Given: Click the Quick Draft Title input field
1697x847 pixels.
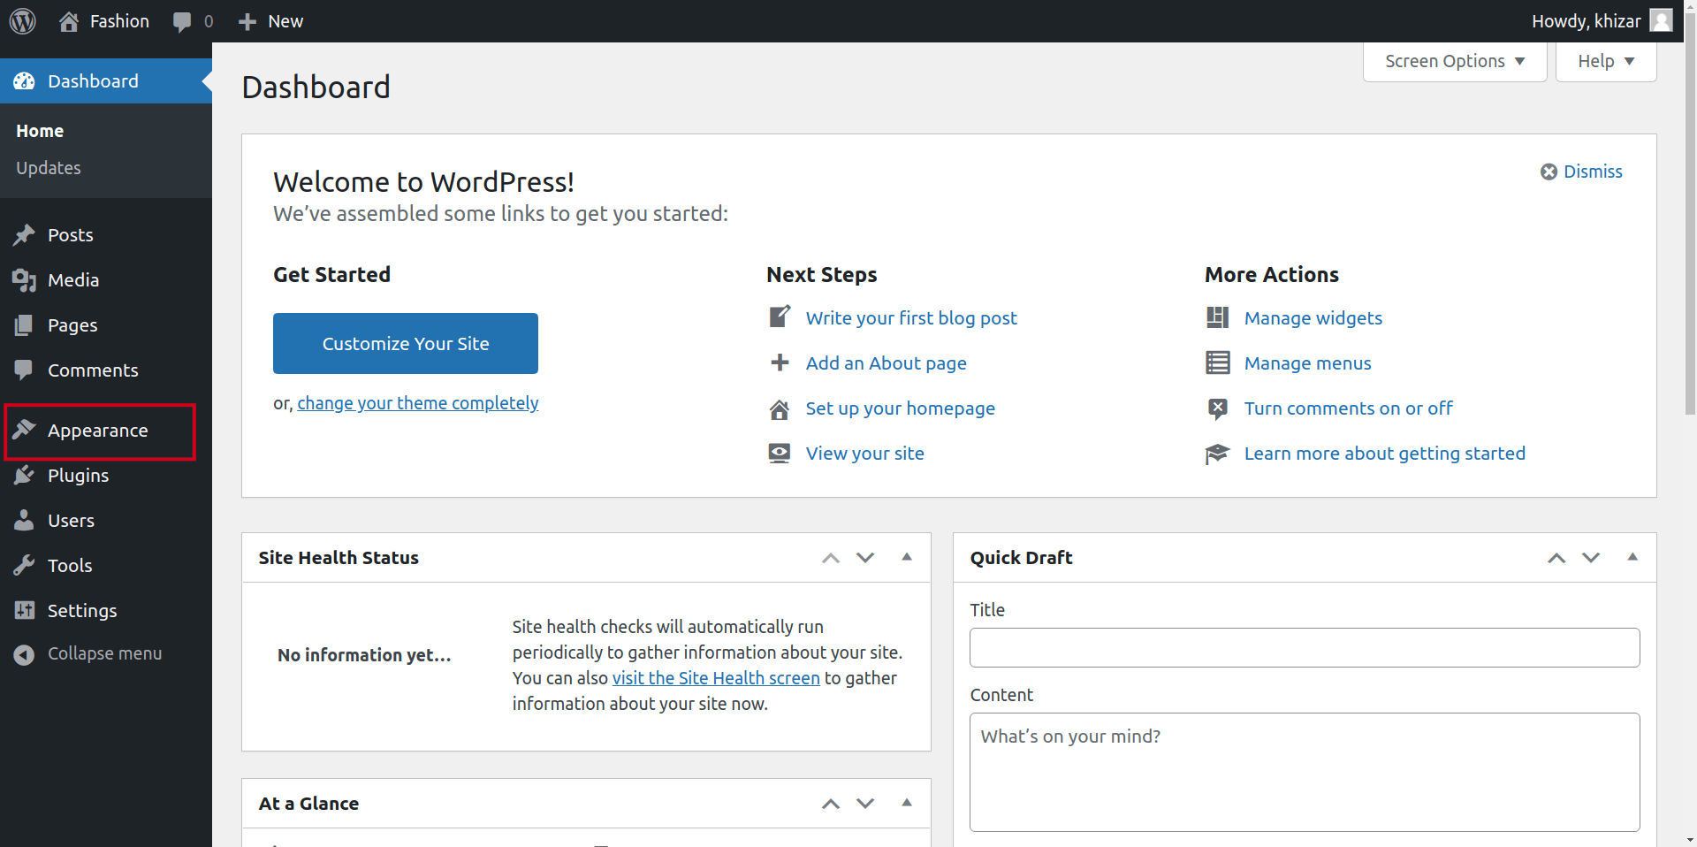Looking at the screenshot, I should 1304,648.
